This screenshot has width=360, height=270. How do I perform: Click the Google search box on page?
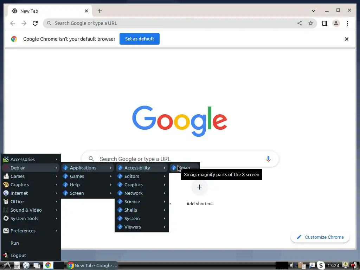[x=180, y=159]
